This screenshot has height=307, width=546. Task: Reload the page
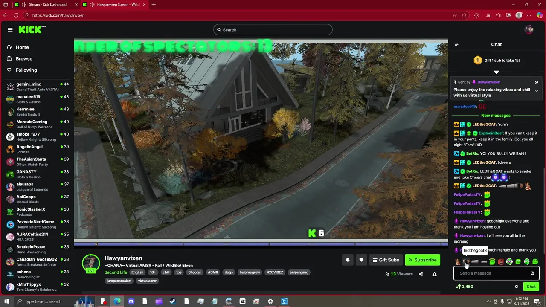(16, 15)
